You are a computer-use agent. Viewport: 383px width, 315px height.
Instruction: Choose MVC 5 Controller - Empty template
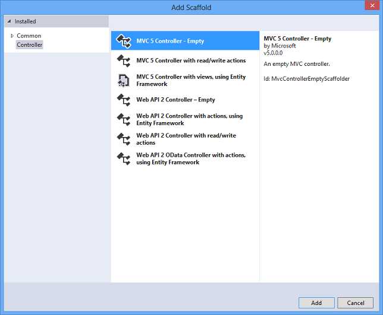185,41
